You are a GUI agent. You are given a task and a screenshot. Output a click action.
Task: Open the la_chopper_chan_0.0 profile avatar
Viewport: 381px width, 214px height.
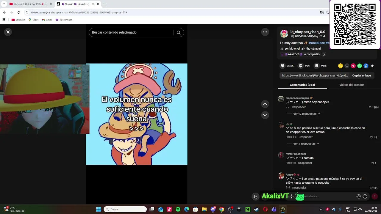coord(284,34)
